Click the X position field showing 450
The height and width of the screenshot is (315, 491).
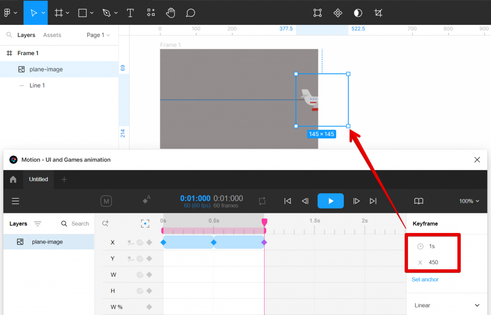[434, 262]
